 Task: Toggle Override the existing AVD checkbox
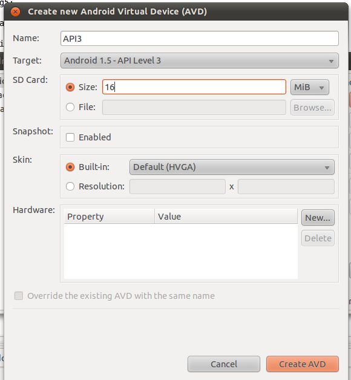click(x=19, y=296)
